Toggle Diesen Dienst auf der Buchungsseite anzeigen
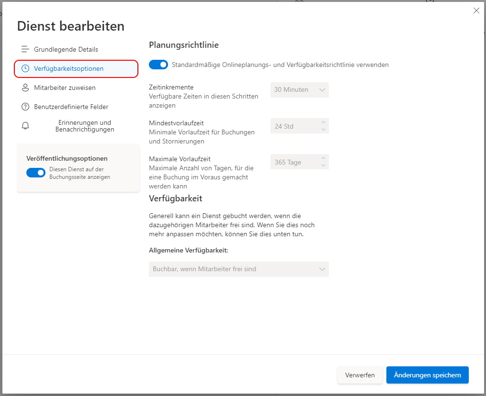This screenshot has height=396, width=486. 36,173
